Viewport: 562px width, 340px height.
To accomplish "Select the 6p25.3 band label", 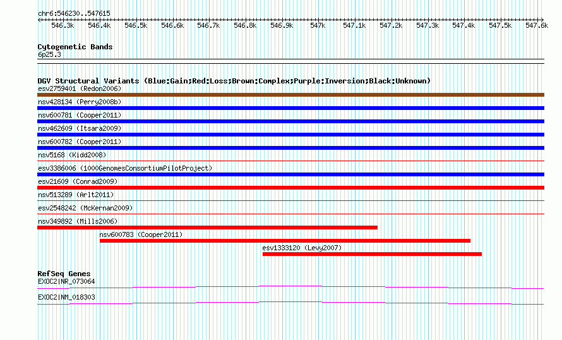I will [x=49, y=54].
